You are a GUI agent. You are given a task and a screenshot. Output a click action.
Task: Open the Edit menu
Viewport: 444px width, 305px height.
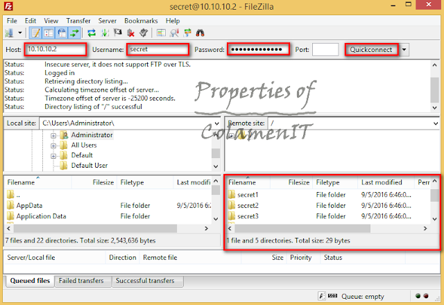[31, 21]
